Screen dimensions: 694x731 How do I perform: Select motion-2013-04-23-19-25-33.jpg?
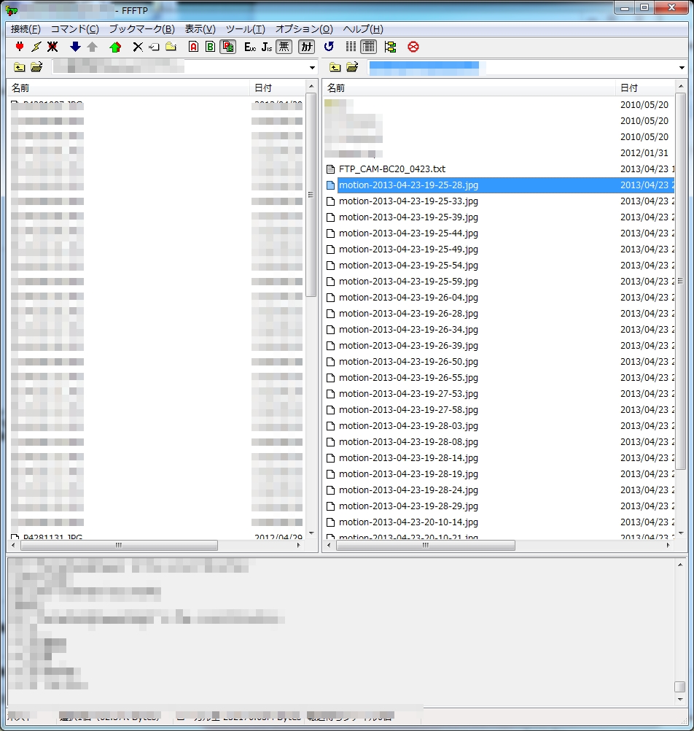(x=408, y=201)
